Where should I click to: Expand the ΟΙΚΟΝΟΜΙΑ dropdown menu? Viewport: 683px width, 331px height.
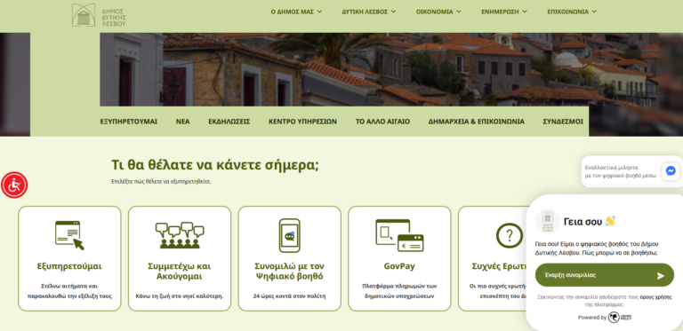click(x=438, y=12)
